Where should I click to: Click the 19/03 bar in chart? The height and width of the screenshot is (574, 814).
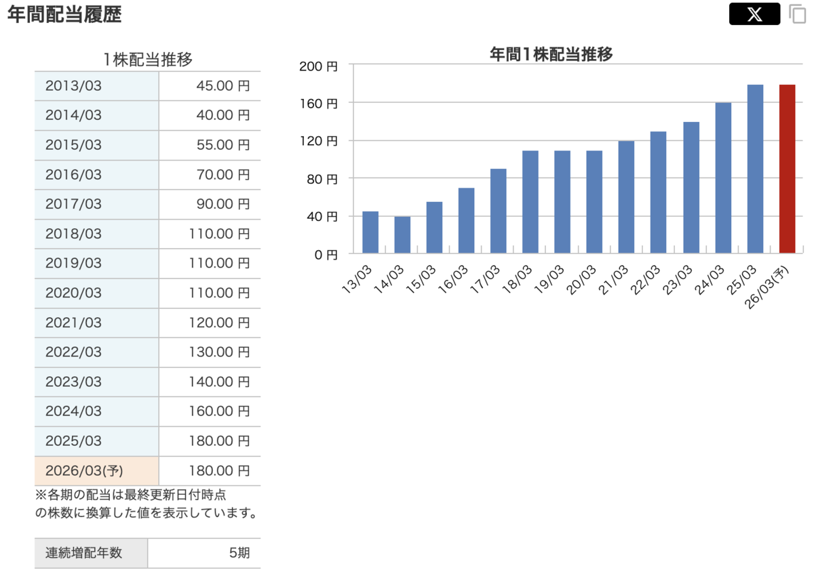(562, 202)
